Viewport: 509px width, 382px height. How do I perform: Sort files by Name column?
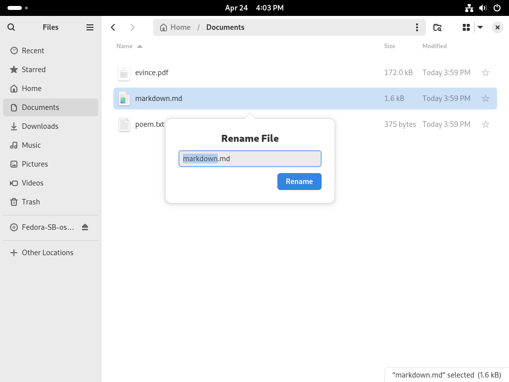(129, 46)
